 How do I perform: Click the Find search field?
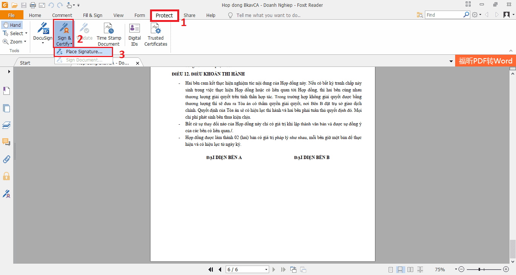point(444,15)
